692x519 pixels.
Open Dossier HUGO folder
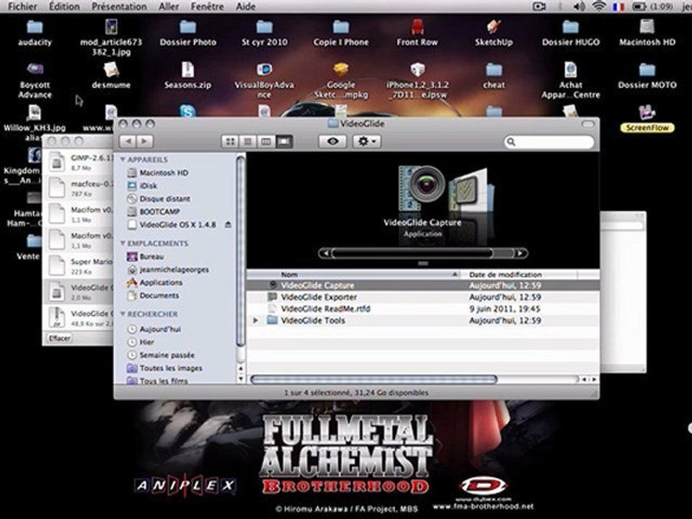click(570, 28)
